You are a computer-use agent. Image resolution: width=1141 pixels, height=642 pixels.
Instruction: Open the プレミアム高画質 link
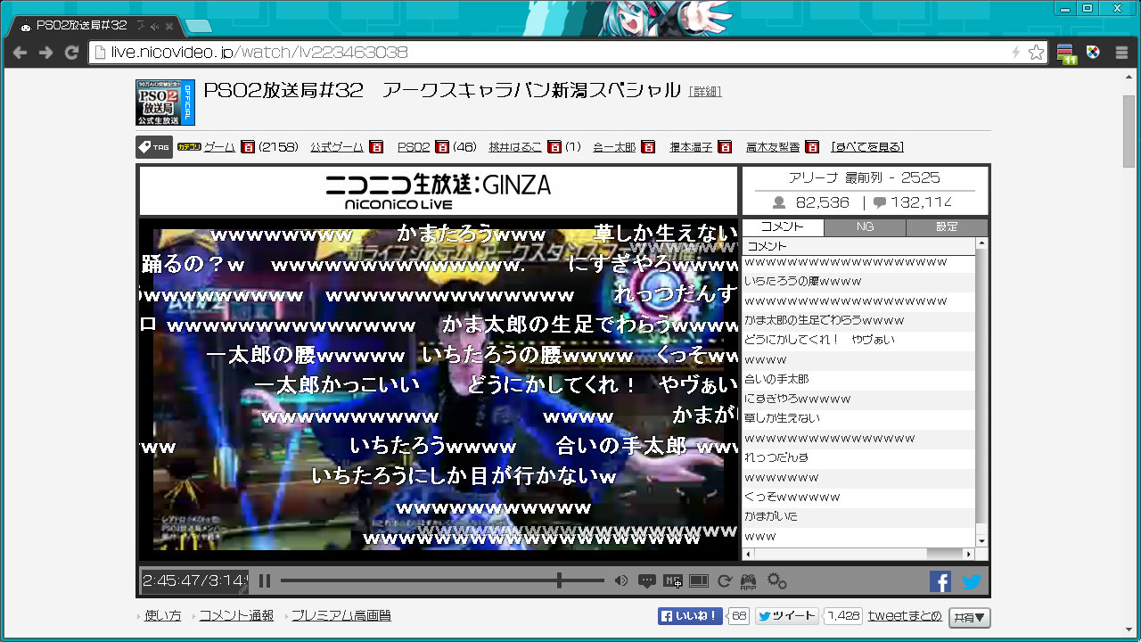pos(341,615)
